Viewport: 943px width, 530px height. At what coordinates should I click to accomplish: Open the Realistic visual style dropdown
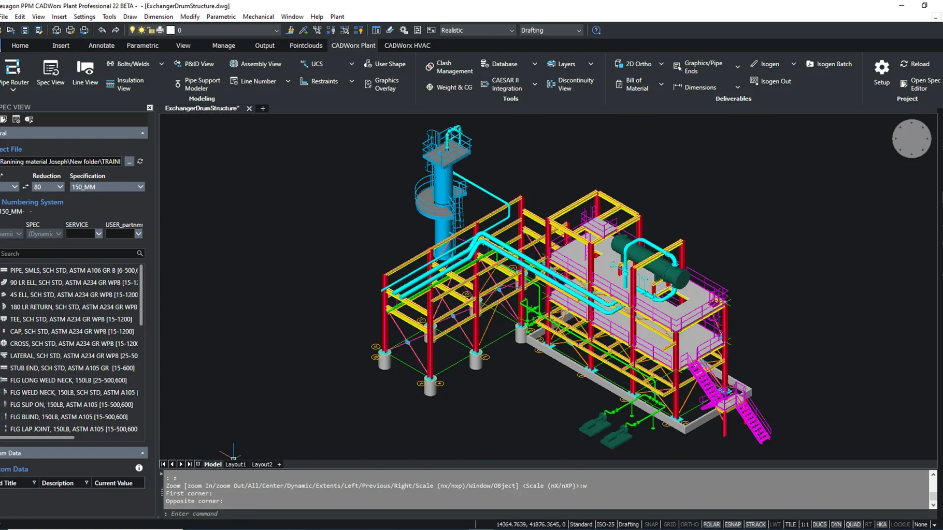point(477,30)
